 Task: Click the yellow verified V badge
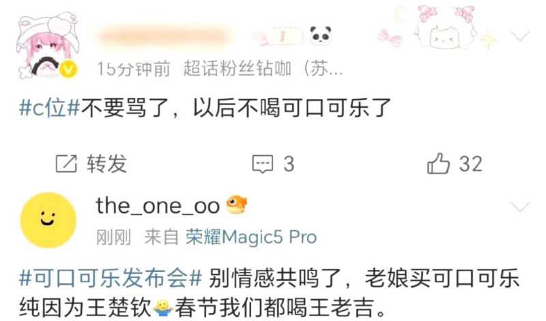(69, 70)
